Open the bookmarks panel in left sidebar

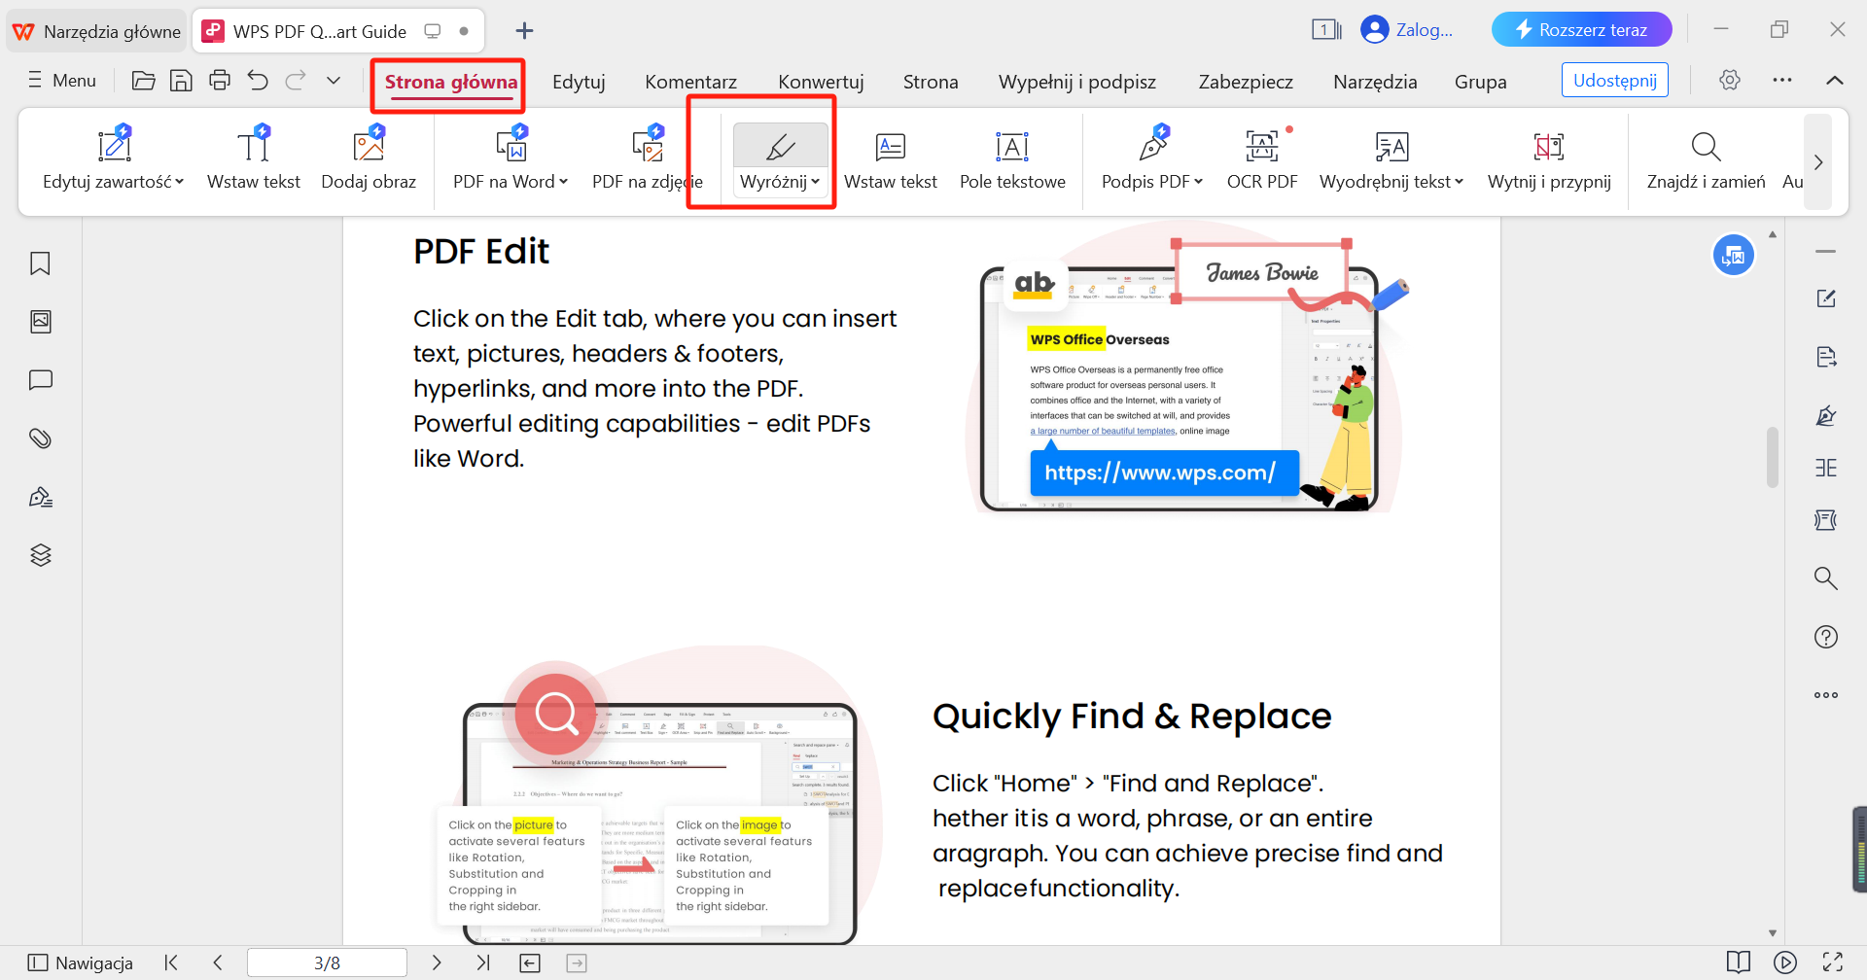tap(40, 263)
